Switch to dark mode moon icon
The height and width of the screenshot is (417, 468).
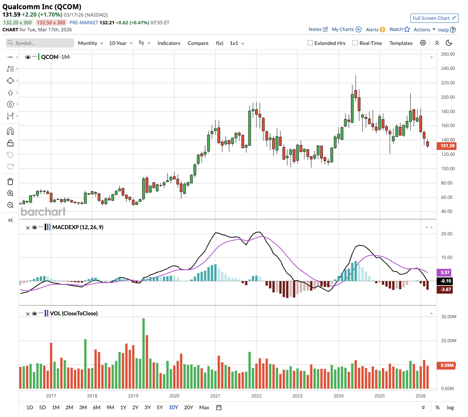(x=449, y=43)
